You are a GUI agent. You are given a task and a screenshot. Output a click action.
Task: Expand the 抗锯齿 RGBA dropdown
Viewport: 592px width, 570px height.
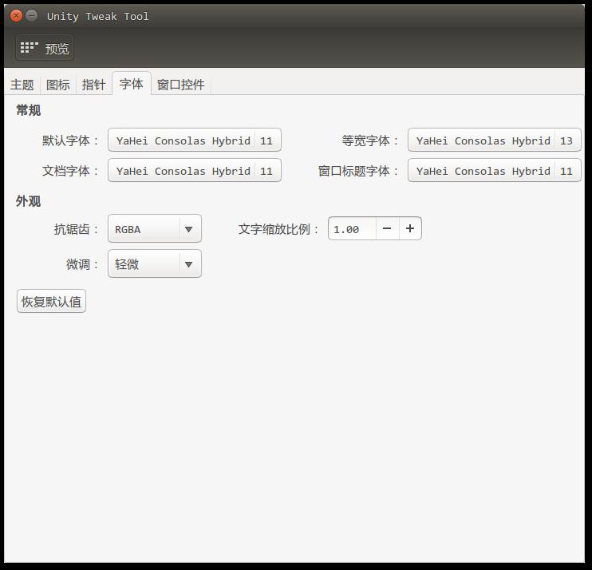tap(155, 229)
